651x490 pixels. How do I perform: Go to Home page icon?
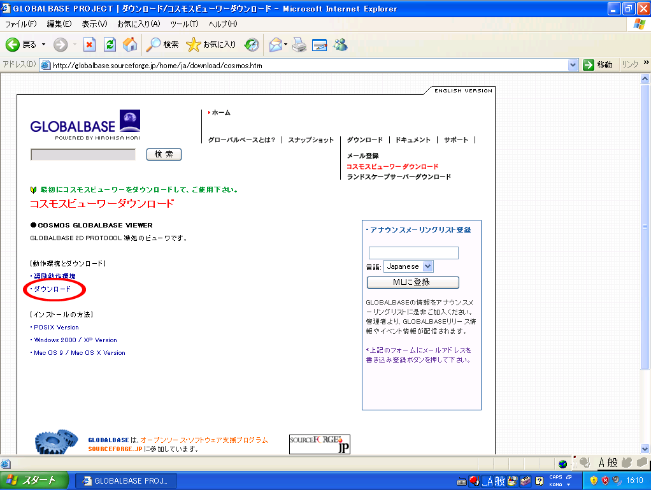[130, 45]
